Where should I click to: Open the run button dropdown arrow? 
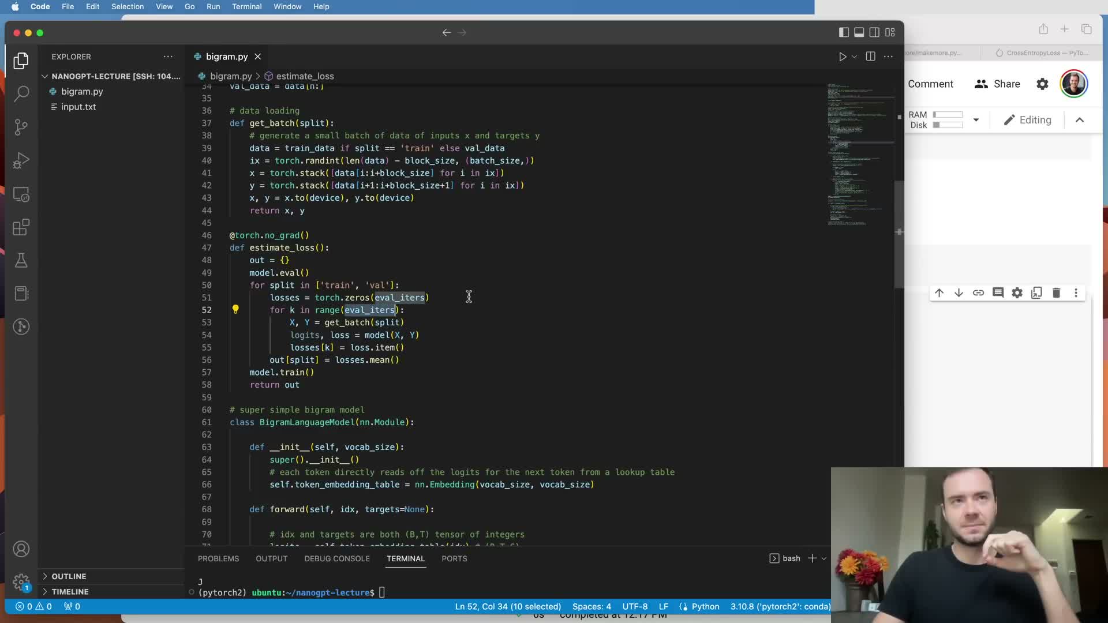855,57
